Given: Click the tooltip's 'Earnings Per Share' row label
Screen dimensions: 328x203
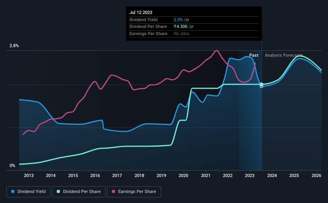Looking at the screenshot, I should 148,34.
